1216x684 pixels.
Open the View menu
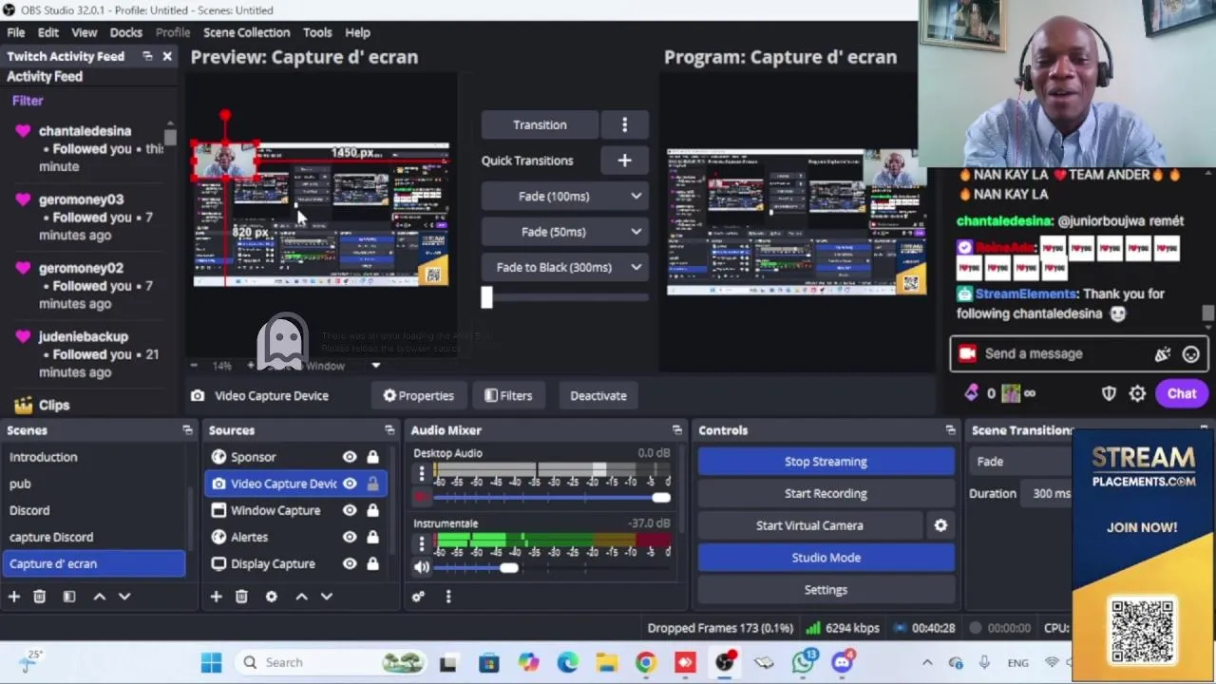85,32
